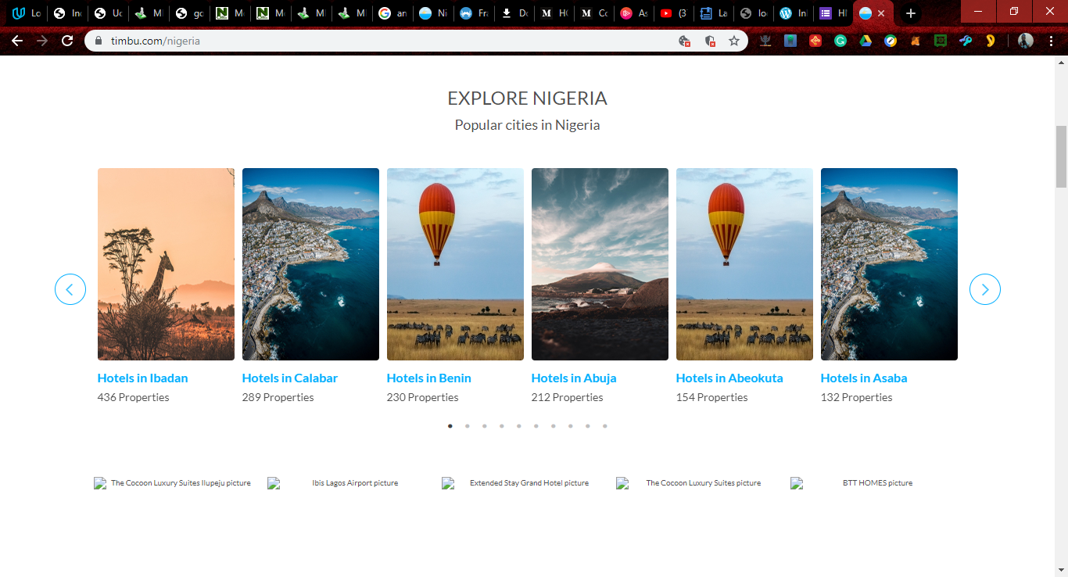Click the candelabra-shaped extension icon

(x=765, y=41)
